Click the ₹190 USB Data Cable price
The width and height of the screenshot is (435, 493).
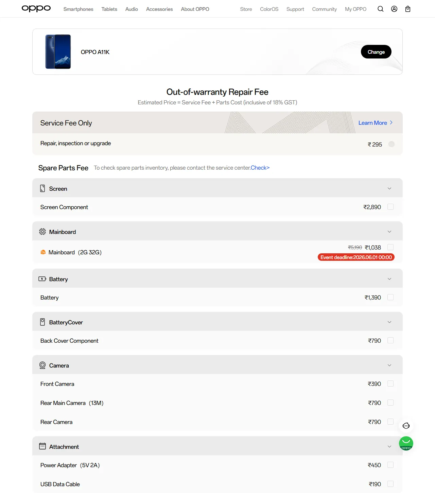click(x=375, y=484)
